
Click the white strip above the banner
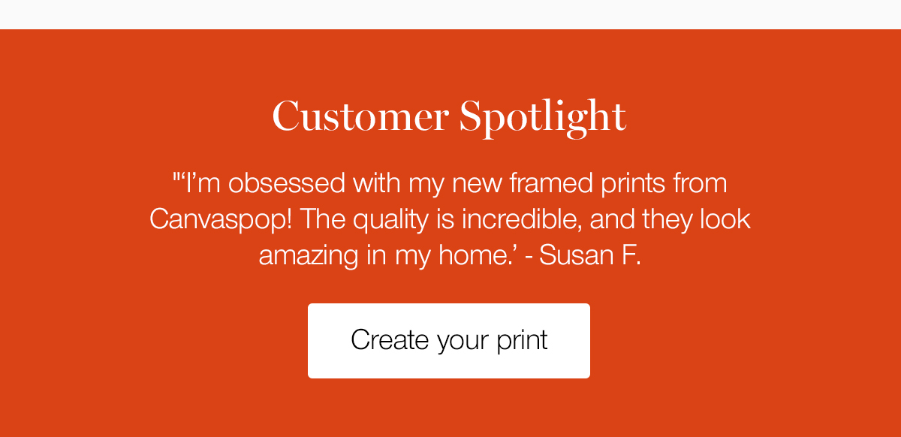[x=450, y=14]
